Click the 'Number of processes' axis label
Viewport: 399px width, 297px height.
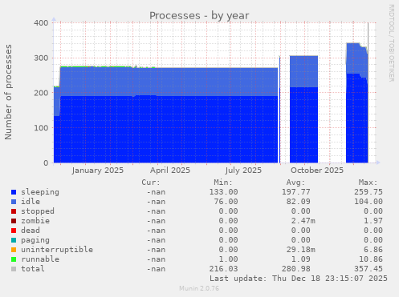9,92
